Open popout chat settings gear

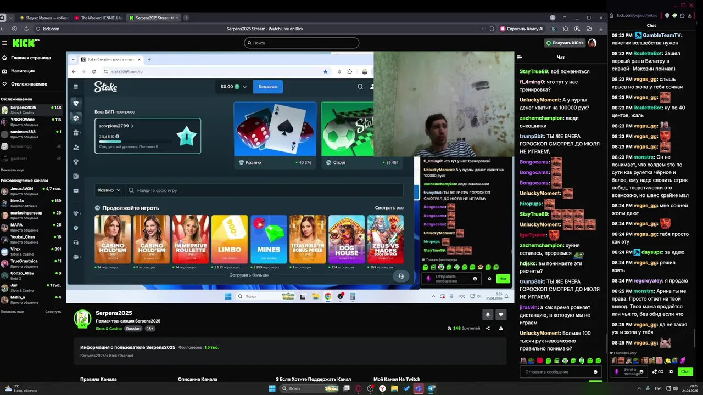point(671,371)
